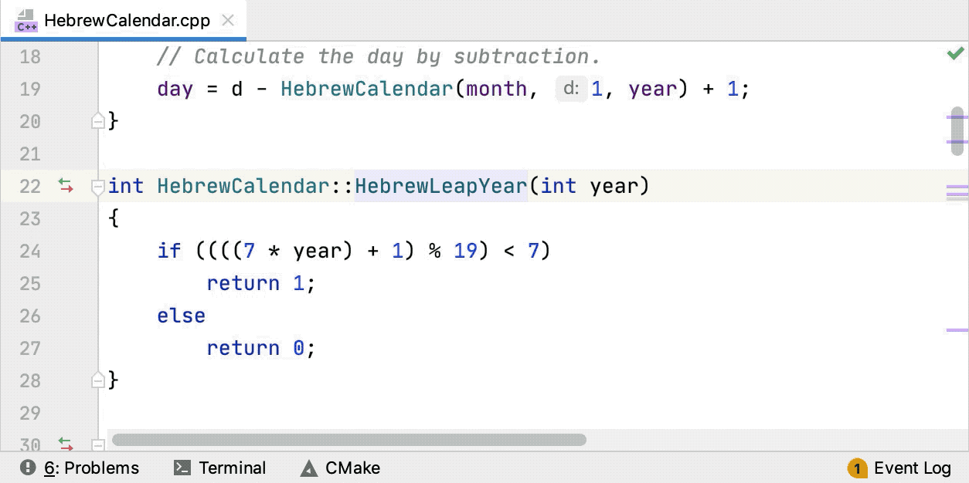Screen dimensions: 969x483
Task: Expand the folded region at line 30
Action: (97, 445)
